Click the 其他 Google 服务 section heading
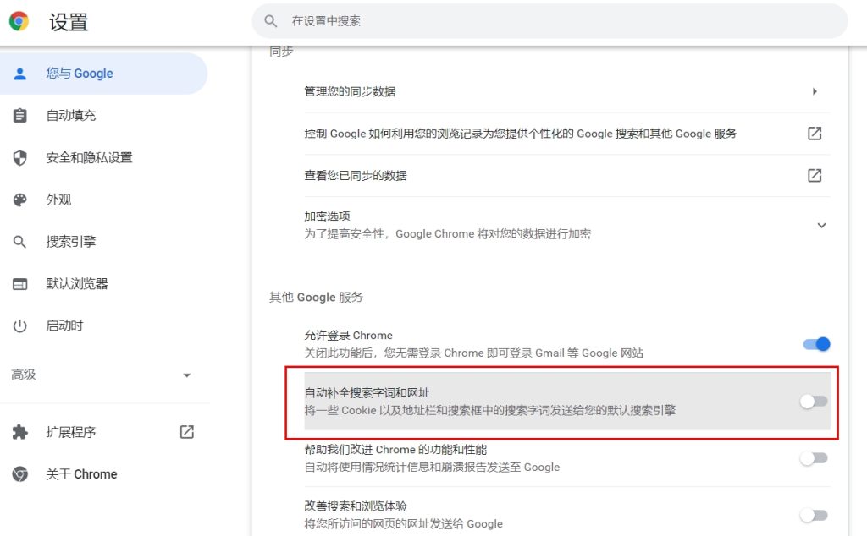This screenshot has height=536, width=867. (316, 297)
